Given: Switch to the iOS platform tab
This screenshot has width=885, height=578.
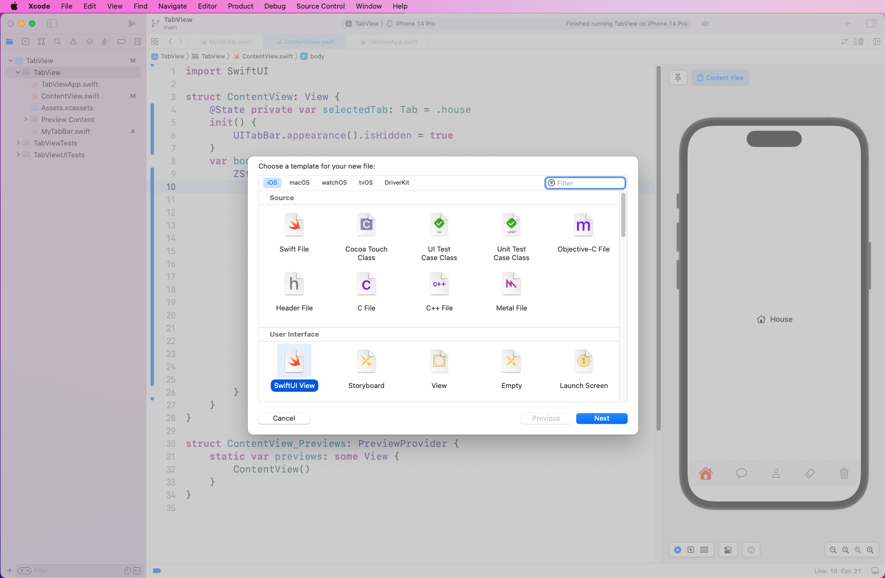Looking at the screenshot, I should [272, 182].
